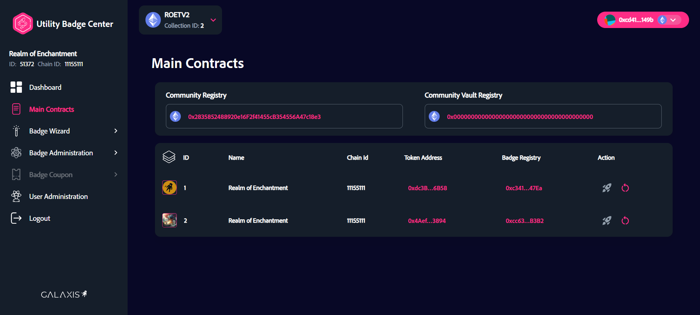This screenshot has width=700, height=315.
Task: Expand the Badge Coupon submenu
Action: click(116, 175)
